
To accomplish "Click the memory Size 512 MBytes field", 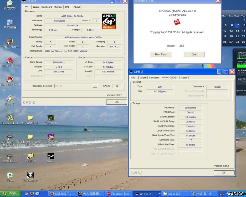I will coord(160,92).
